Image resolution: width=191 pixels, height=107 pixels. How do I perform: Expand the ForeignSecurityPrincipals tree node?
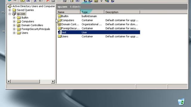click(14, 29)
